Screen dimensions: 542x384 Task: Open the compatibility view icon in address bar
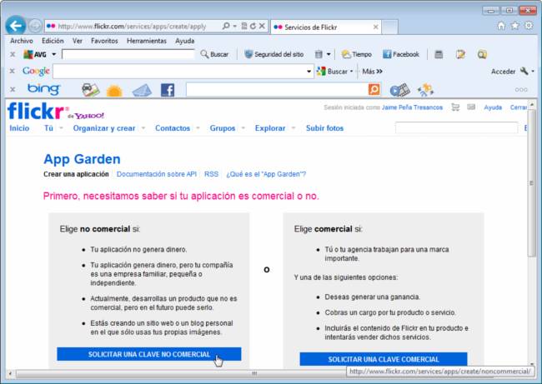pos(244,26)
